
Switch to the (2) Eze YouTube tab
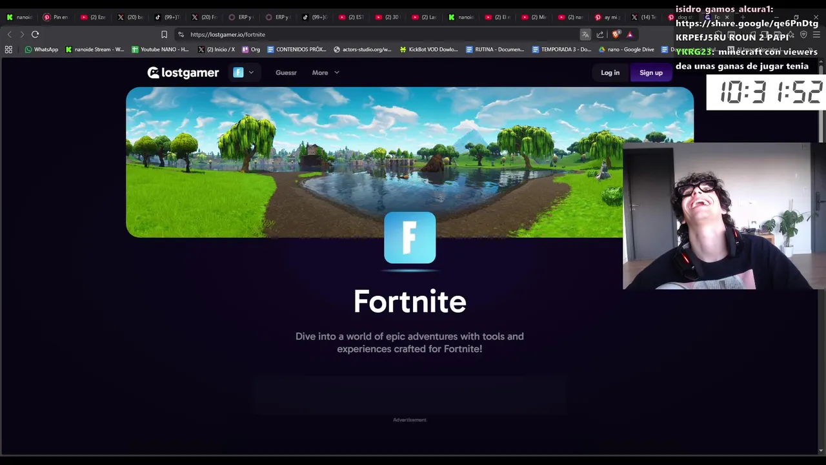(x=93, y=17)
